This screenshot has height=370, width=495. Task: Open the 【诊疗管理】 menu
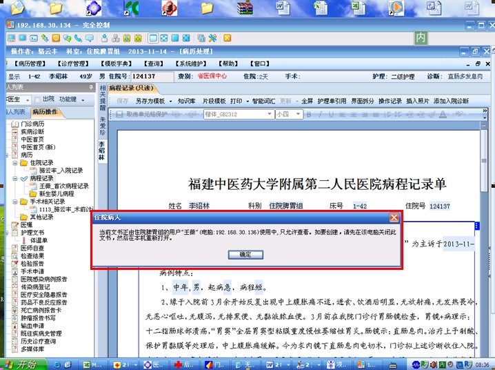(x=73, y=64)
